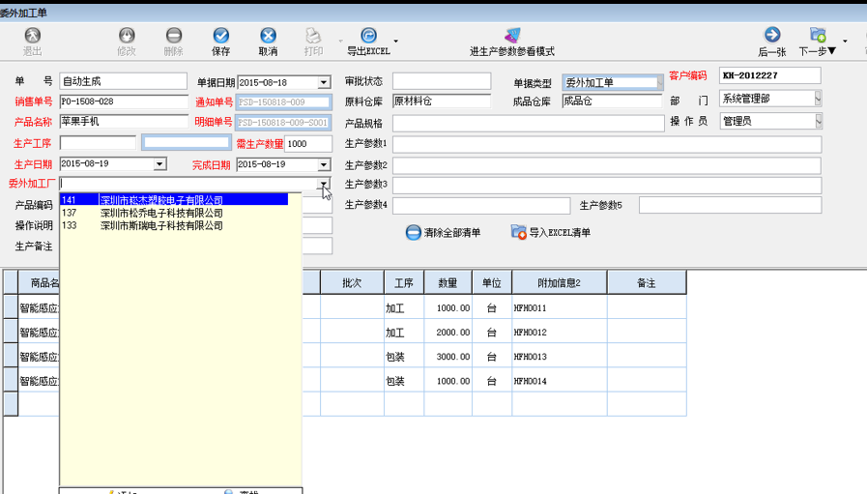
Task: Click the 原料仓库 field
Action: [x=442, y=102]
